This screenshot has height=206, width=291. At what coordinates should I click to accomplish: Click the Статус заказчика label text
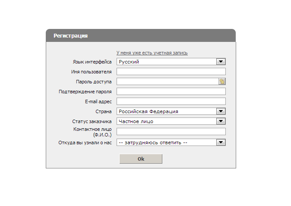click(92, 121)
